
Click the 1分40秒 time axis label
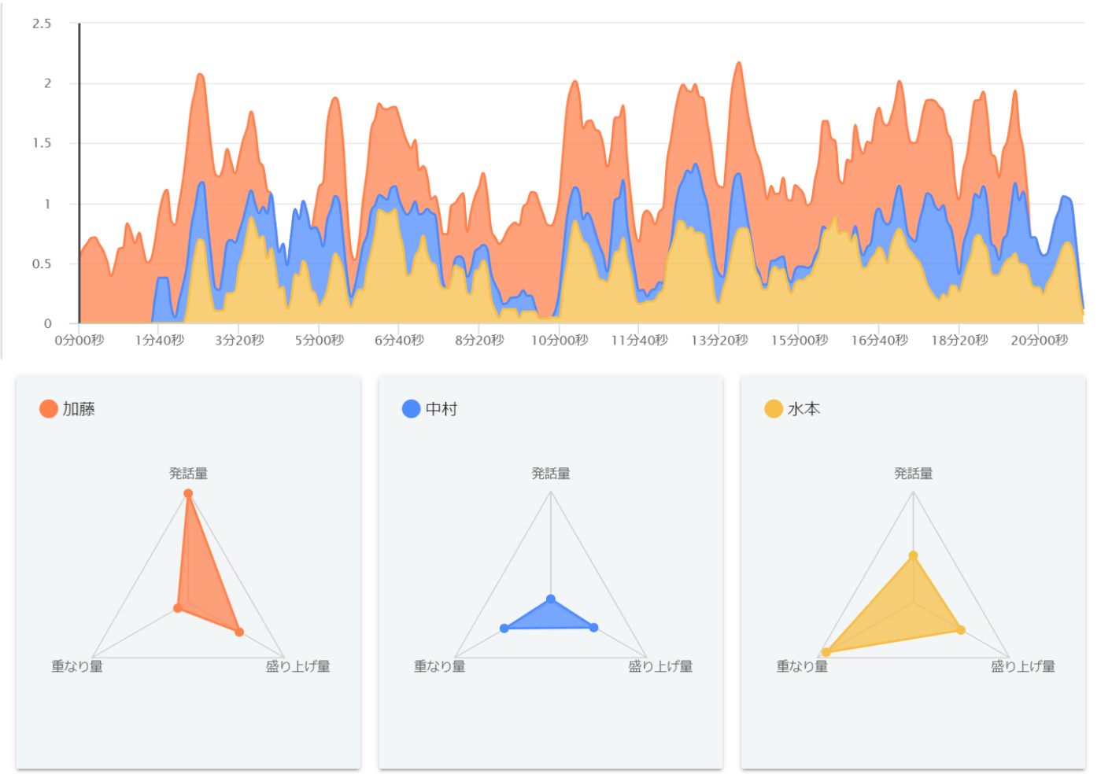pos(160,341)
